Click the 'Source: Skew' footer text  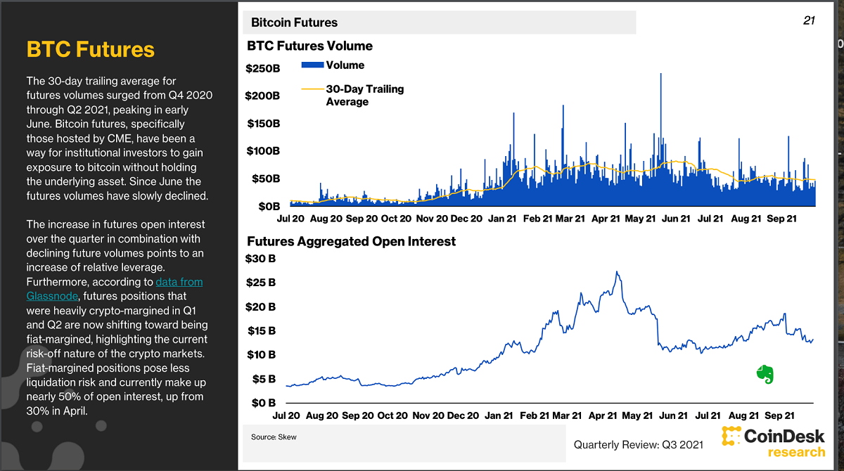pyautogui.click(x=274, y=437)
